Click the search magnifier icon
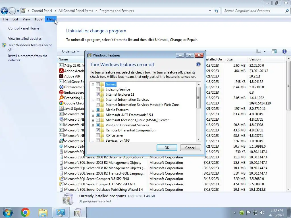 coord(287,11)
